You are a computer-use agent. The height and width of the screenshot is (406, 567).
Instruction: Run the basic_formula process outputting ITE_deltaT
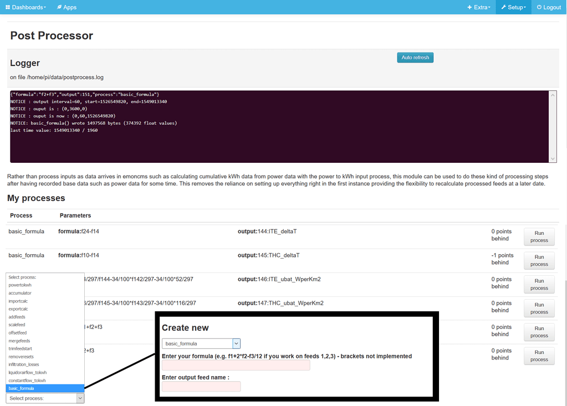(x=538, y=237)
